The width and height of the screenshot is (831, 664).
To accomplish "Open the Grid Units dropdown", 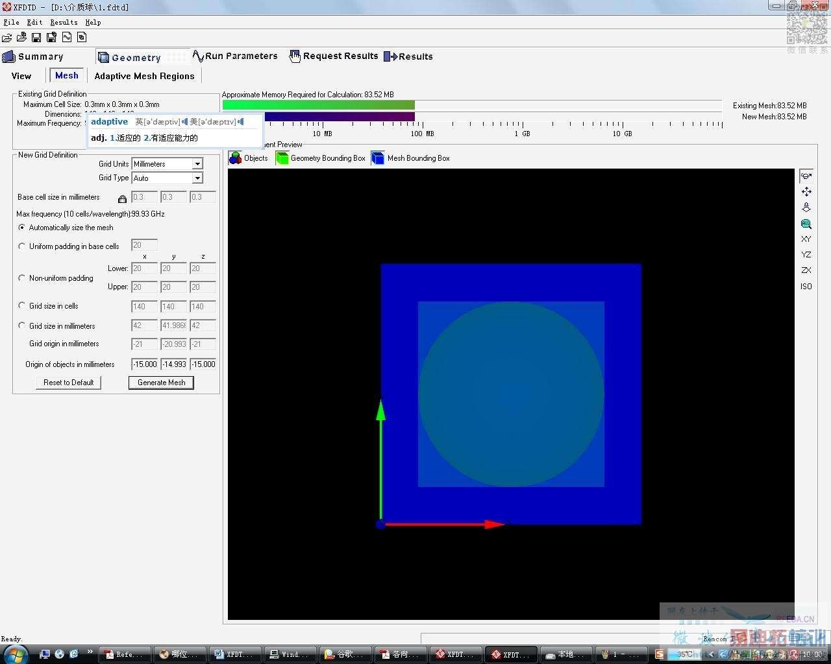I will (x=197, y=164).
